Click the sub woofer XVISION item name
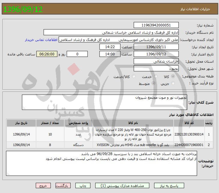219x193 pixels. coord(133,145)
